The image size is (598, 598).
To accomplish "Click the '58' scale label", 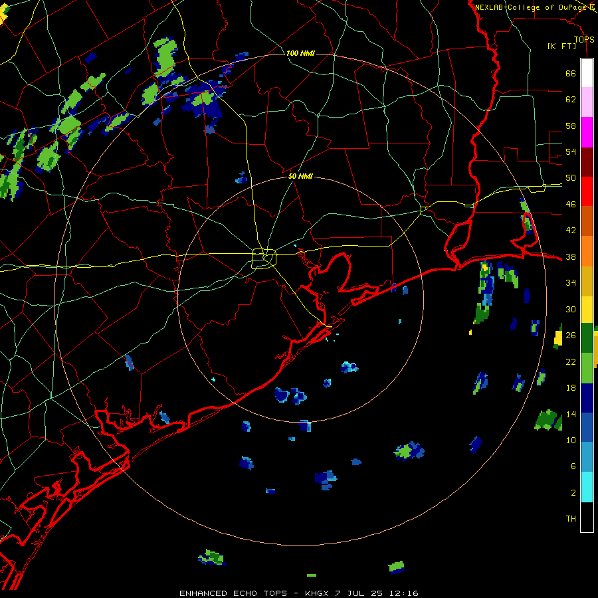I will [x=571, y=126].
